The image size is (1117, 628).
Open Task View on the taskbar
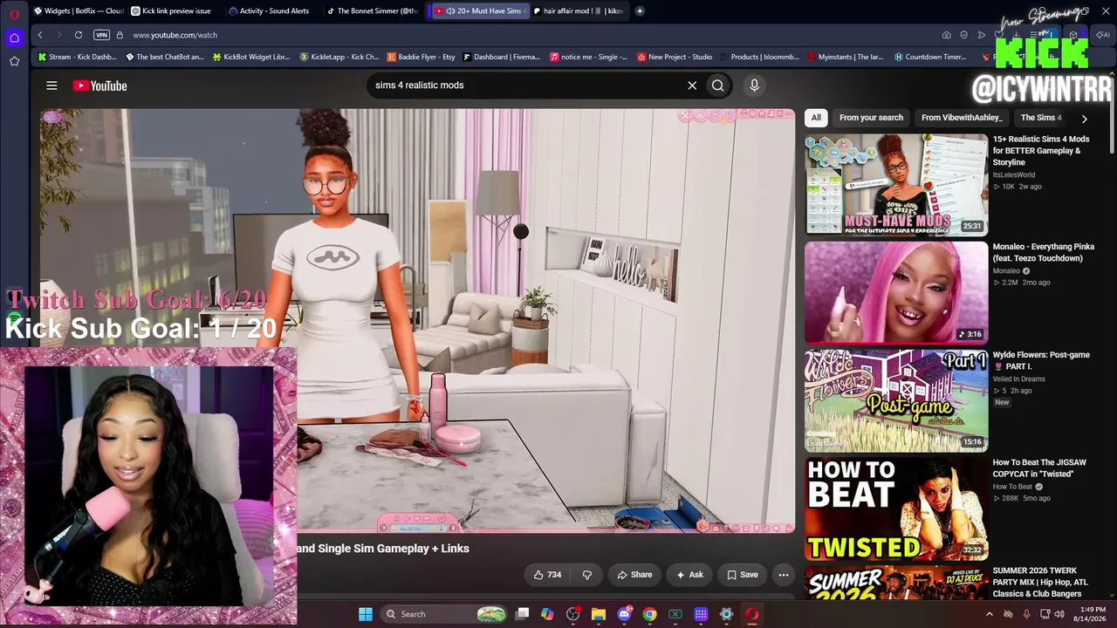[x=522, y=614]
